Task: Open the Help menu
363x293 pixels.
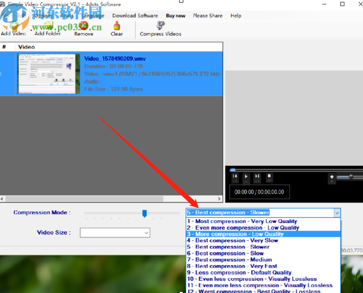Action: click(236, 16)
